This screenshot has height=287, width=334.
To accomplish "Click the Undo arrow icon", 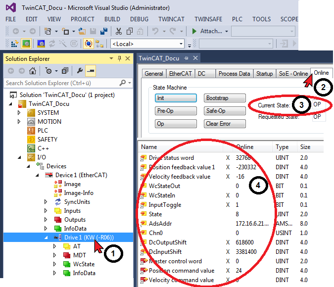I will click(155, 31).
